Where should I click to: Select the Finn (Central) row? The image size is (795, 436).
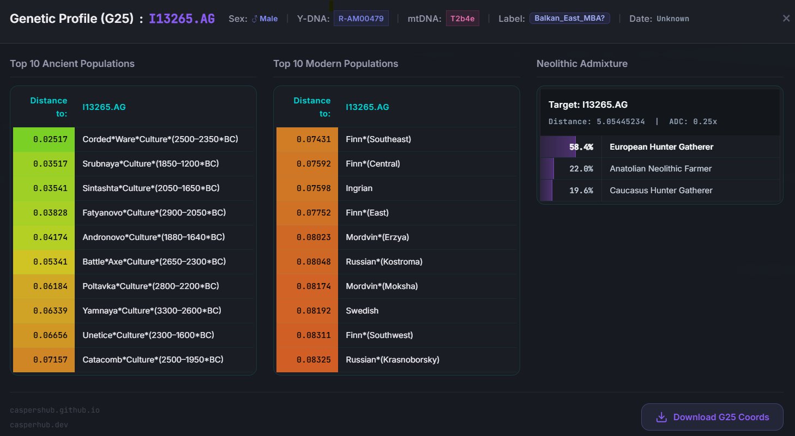396,164
